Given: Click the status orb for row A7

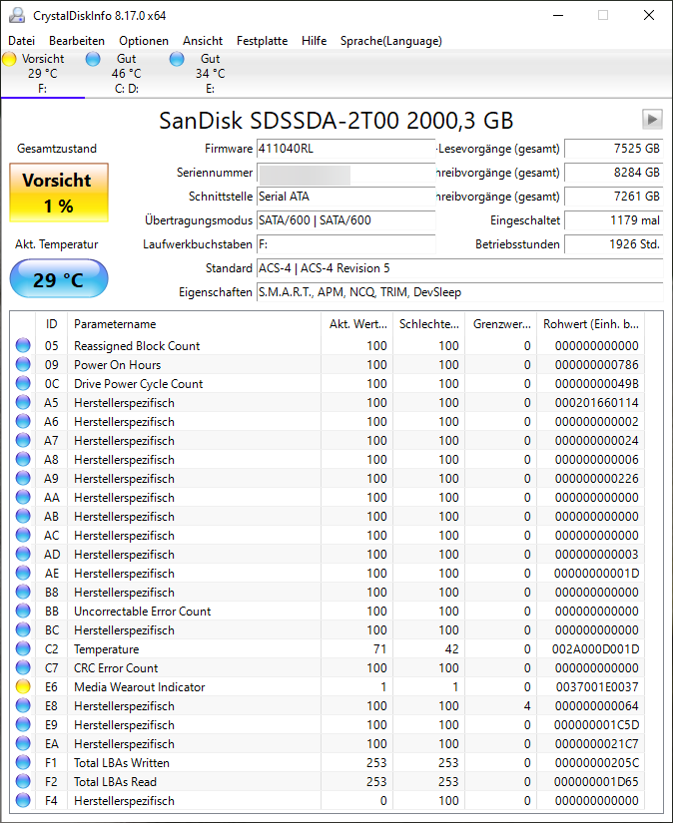Looking at the screenshot, I should (x=23, y=440).
